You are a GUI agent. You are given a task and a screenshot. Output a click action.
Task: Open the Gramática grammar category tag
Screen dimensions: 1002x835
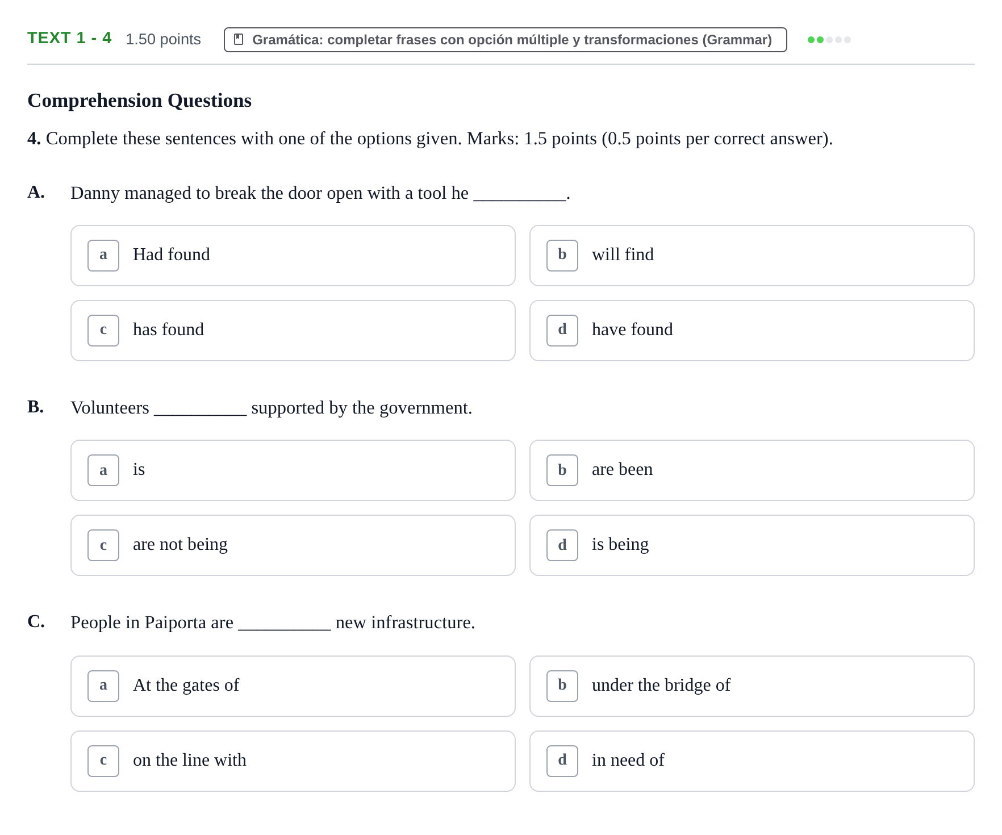point(505,40)
